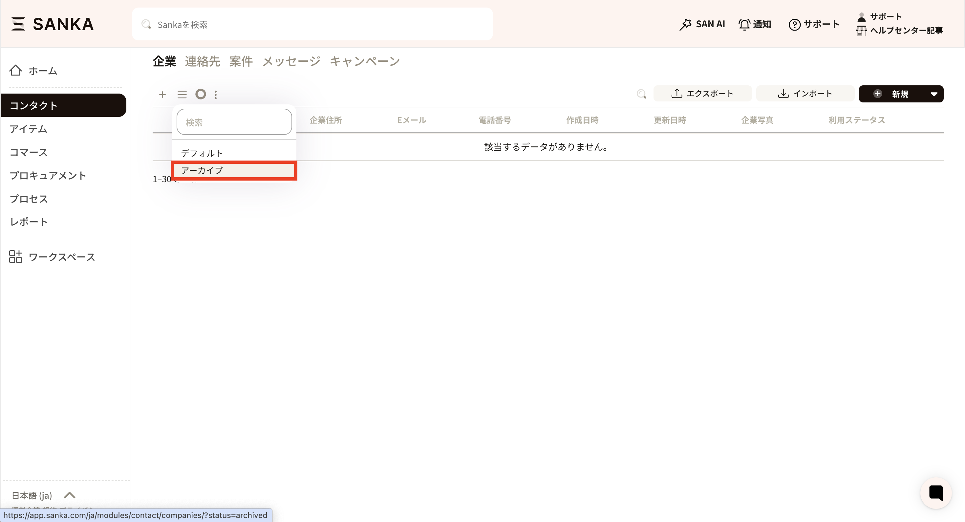Open the chat widget bubble
The height and width of the screenshot is (522, 965).
935,493
